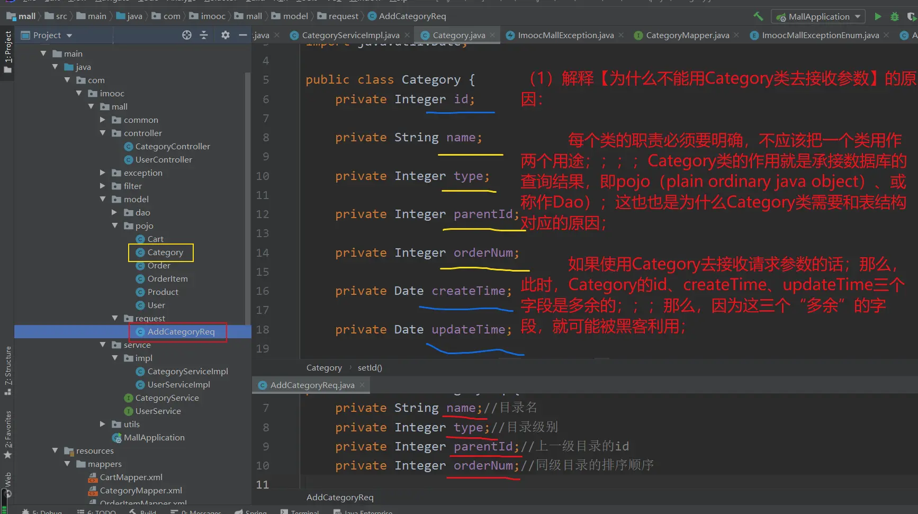Close the Category.java tab
The width and height of the screenshot is (918, 514).
(492, 35)
